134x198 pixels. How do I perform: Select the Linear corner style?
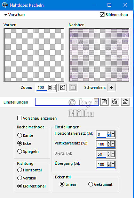pos(62,184)
